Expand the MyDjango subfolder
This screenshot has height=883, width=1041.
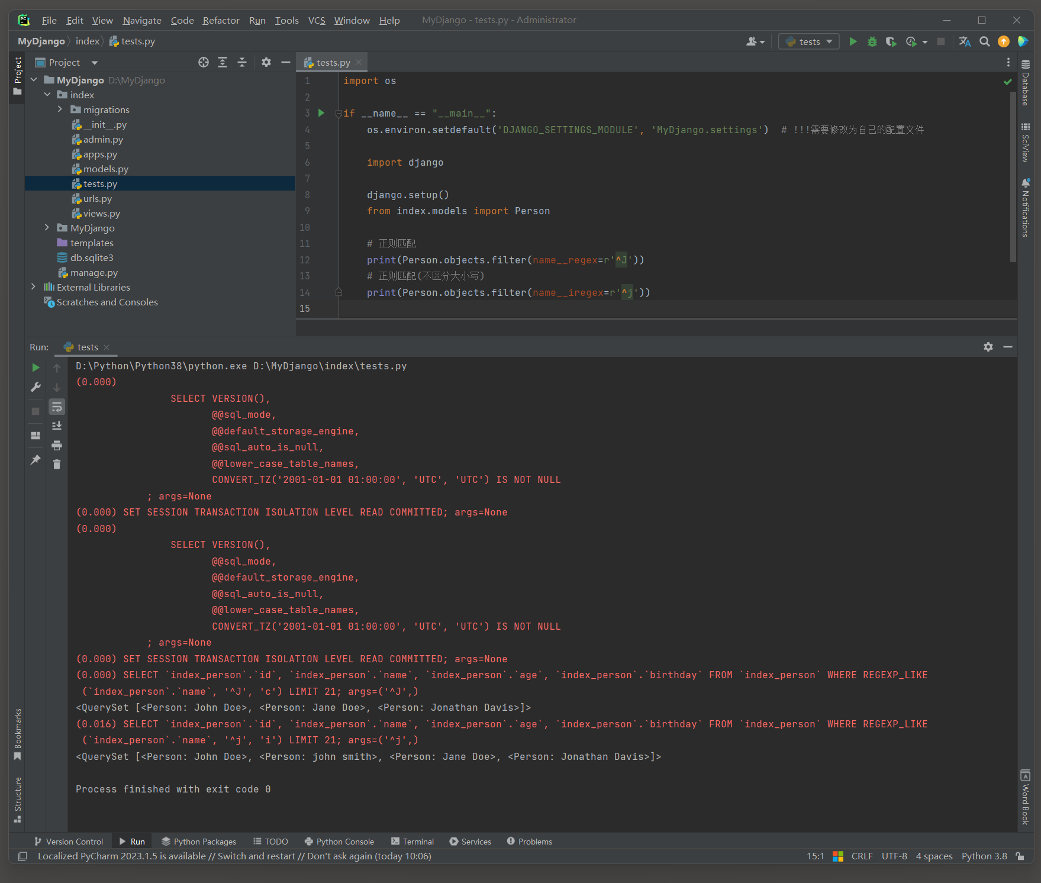coord(47,228)
